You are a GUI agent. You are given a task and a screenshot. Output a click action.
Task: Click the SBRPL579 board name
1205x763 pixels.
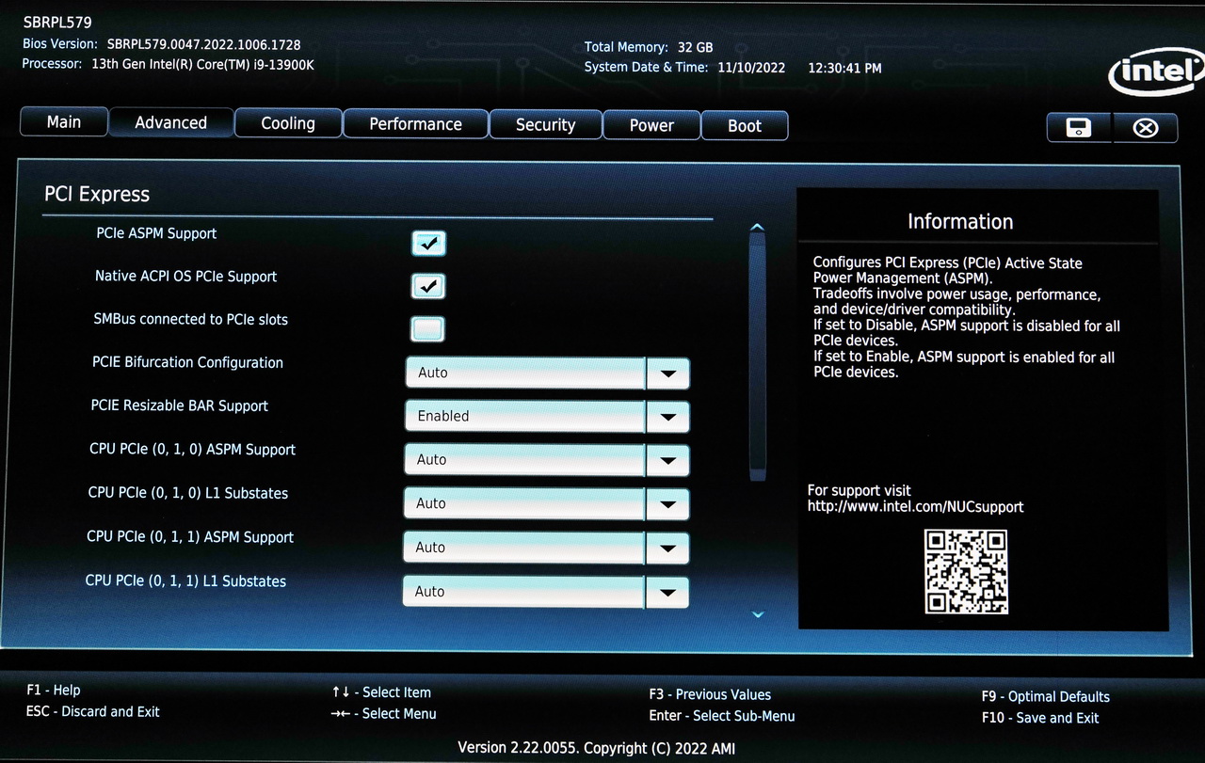click(57, 22)
